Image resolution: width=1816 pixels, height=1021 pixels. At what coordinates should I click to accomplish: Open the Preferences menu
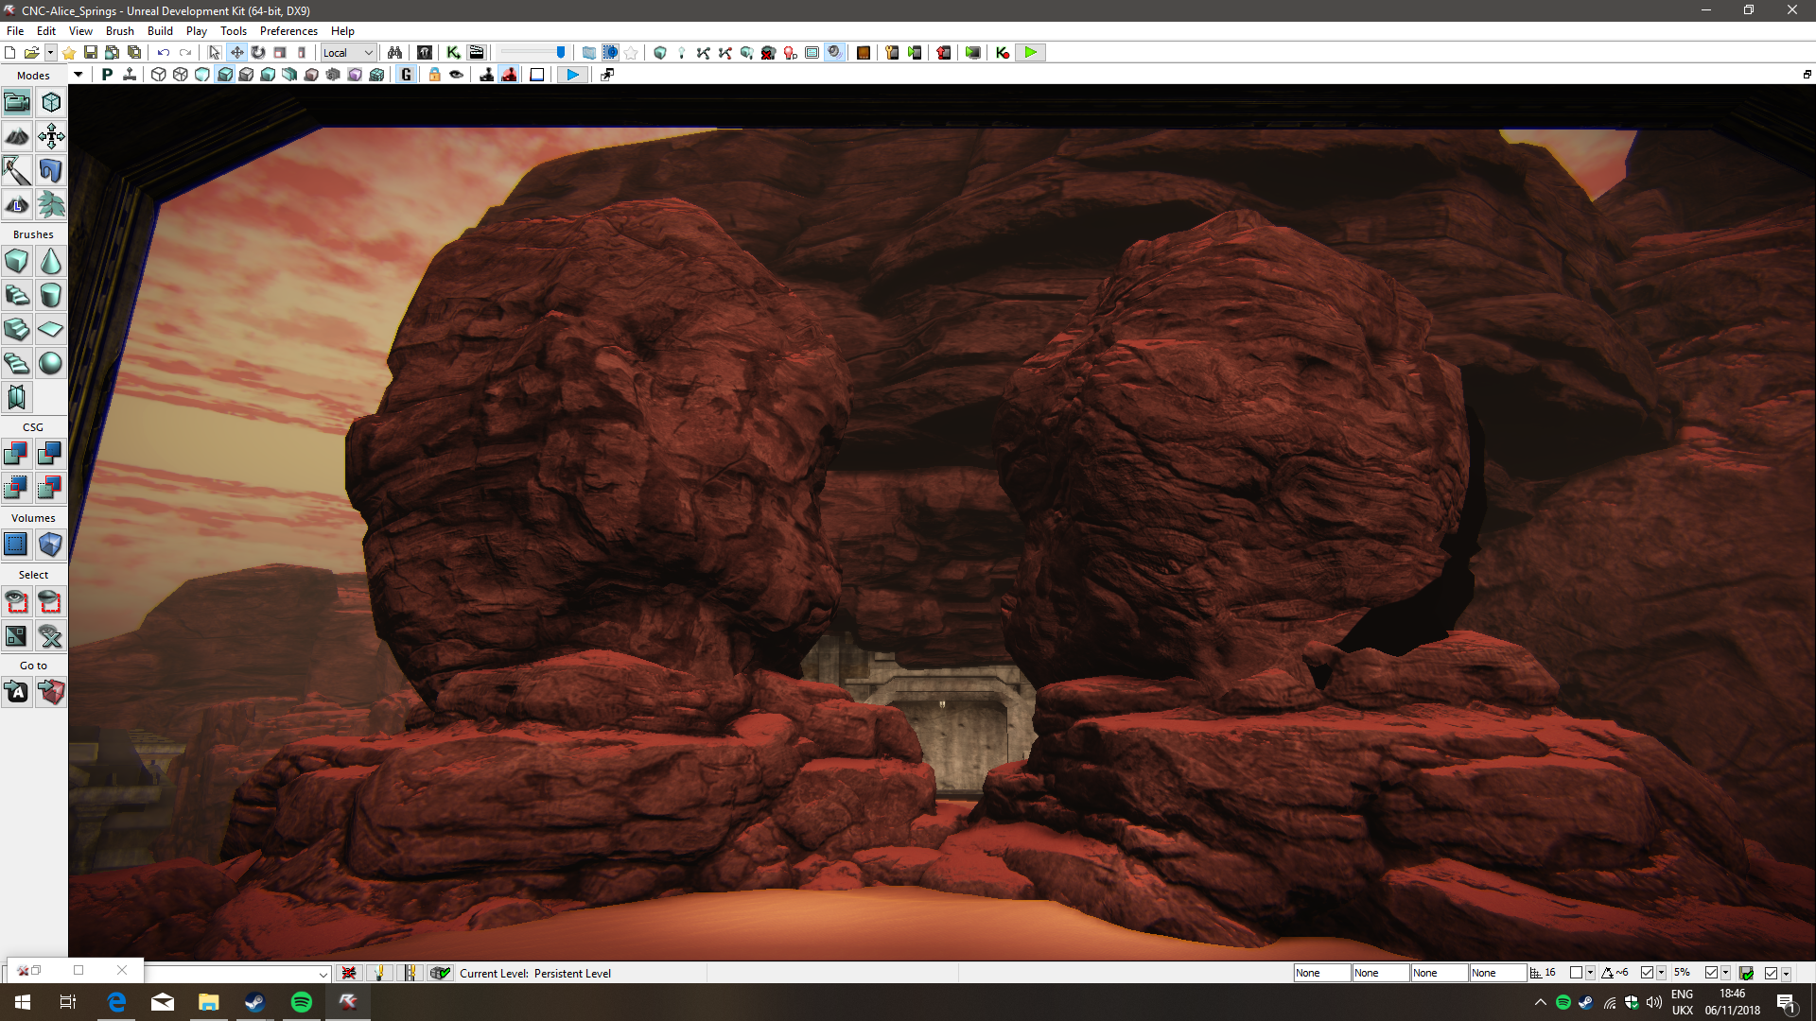point(288,31)
